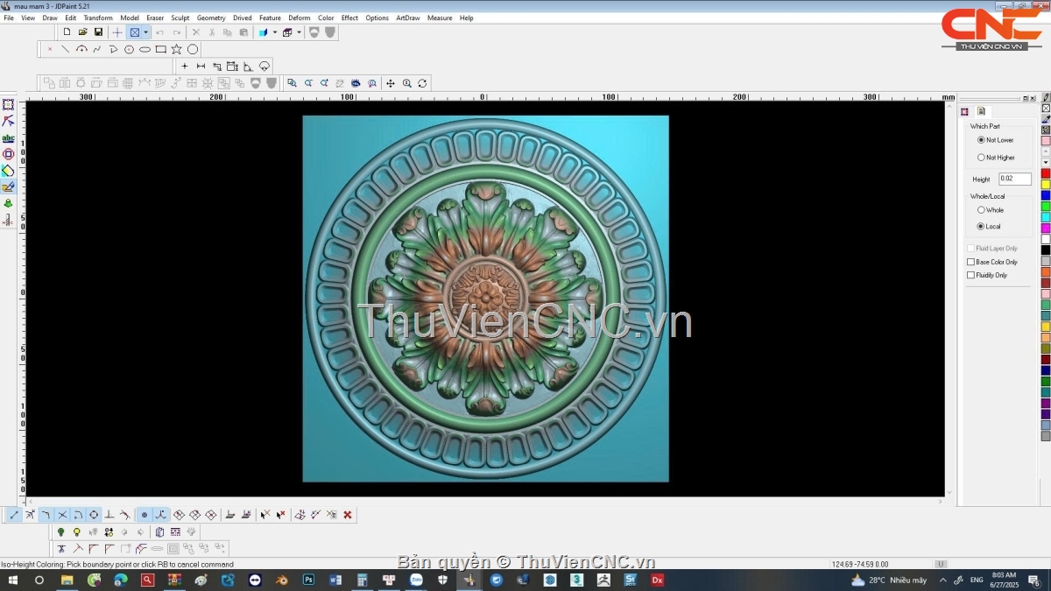The width and height of the screenshot is (1051, 591).
Task: Expand the color palette down arrow
Action: (1046, 162)
